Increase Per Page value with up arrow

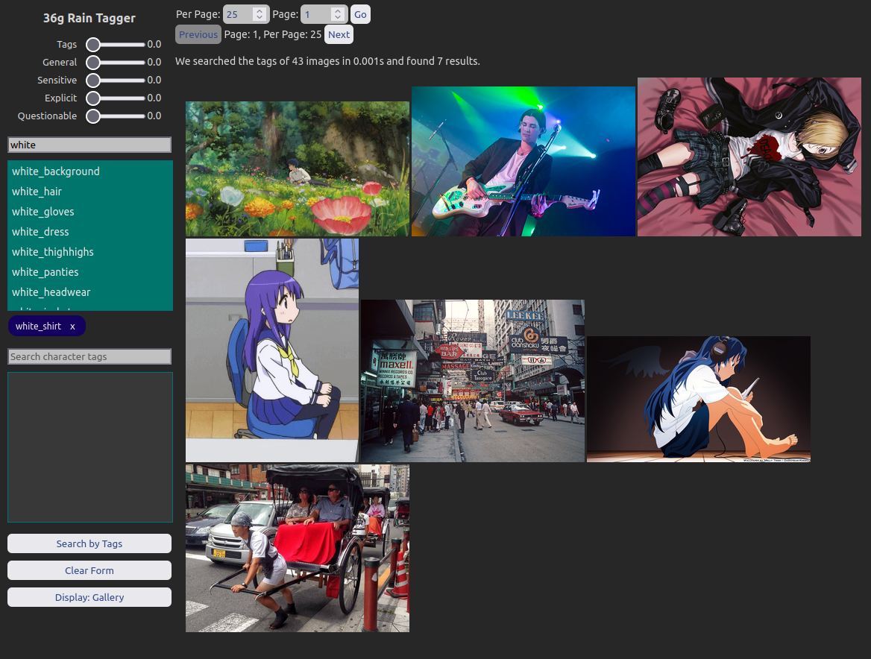click(x=260, y=10)
